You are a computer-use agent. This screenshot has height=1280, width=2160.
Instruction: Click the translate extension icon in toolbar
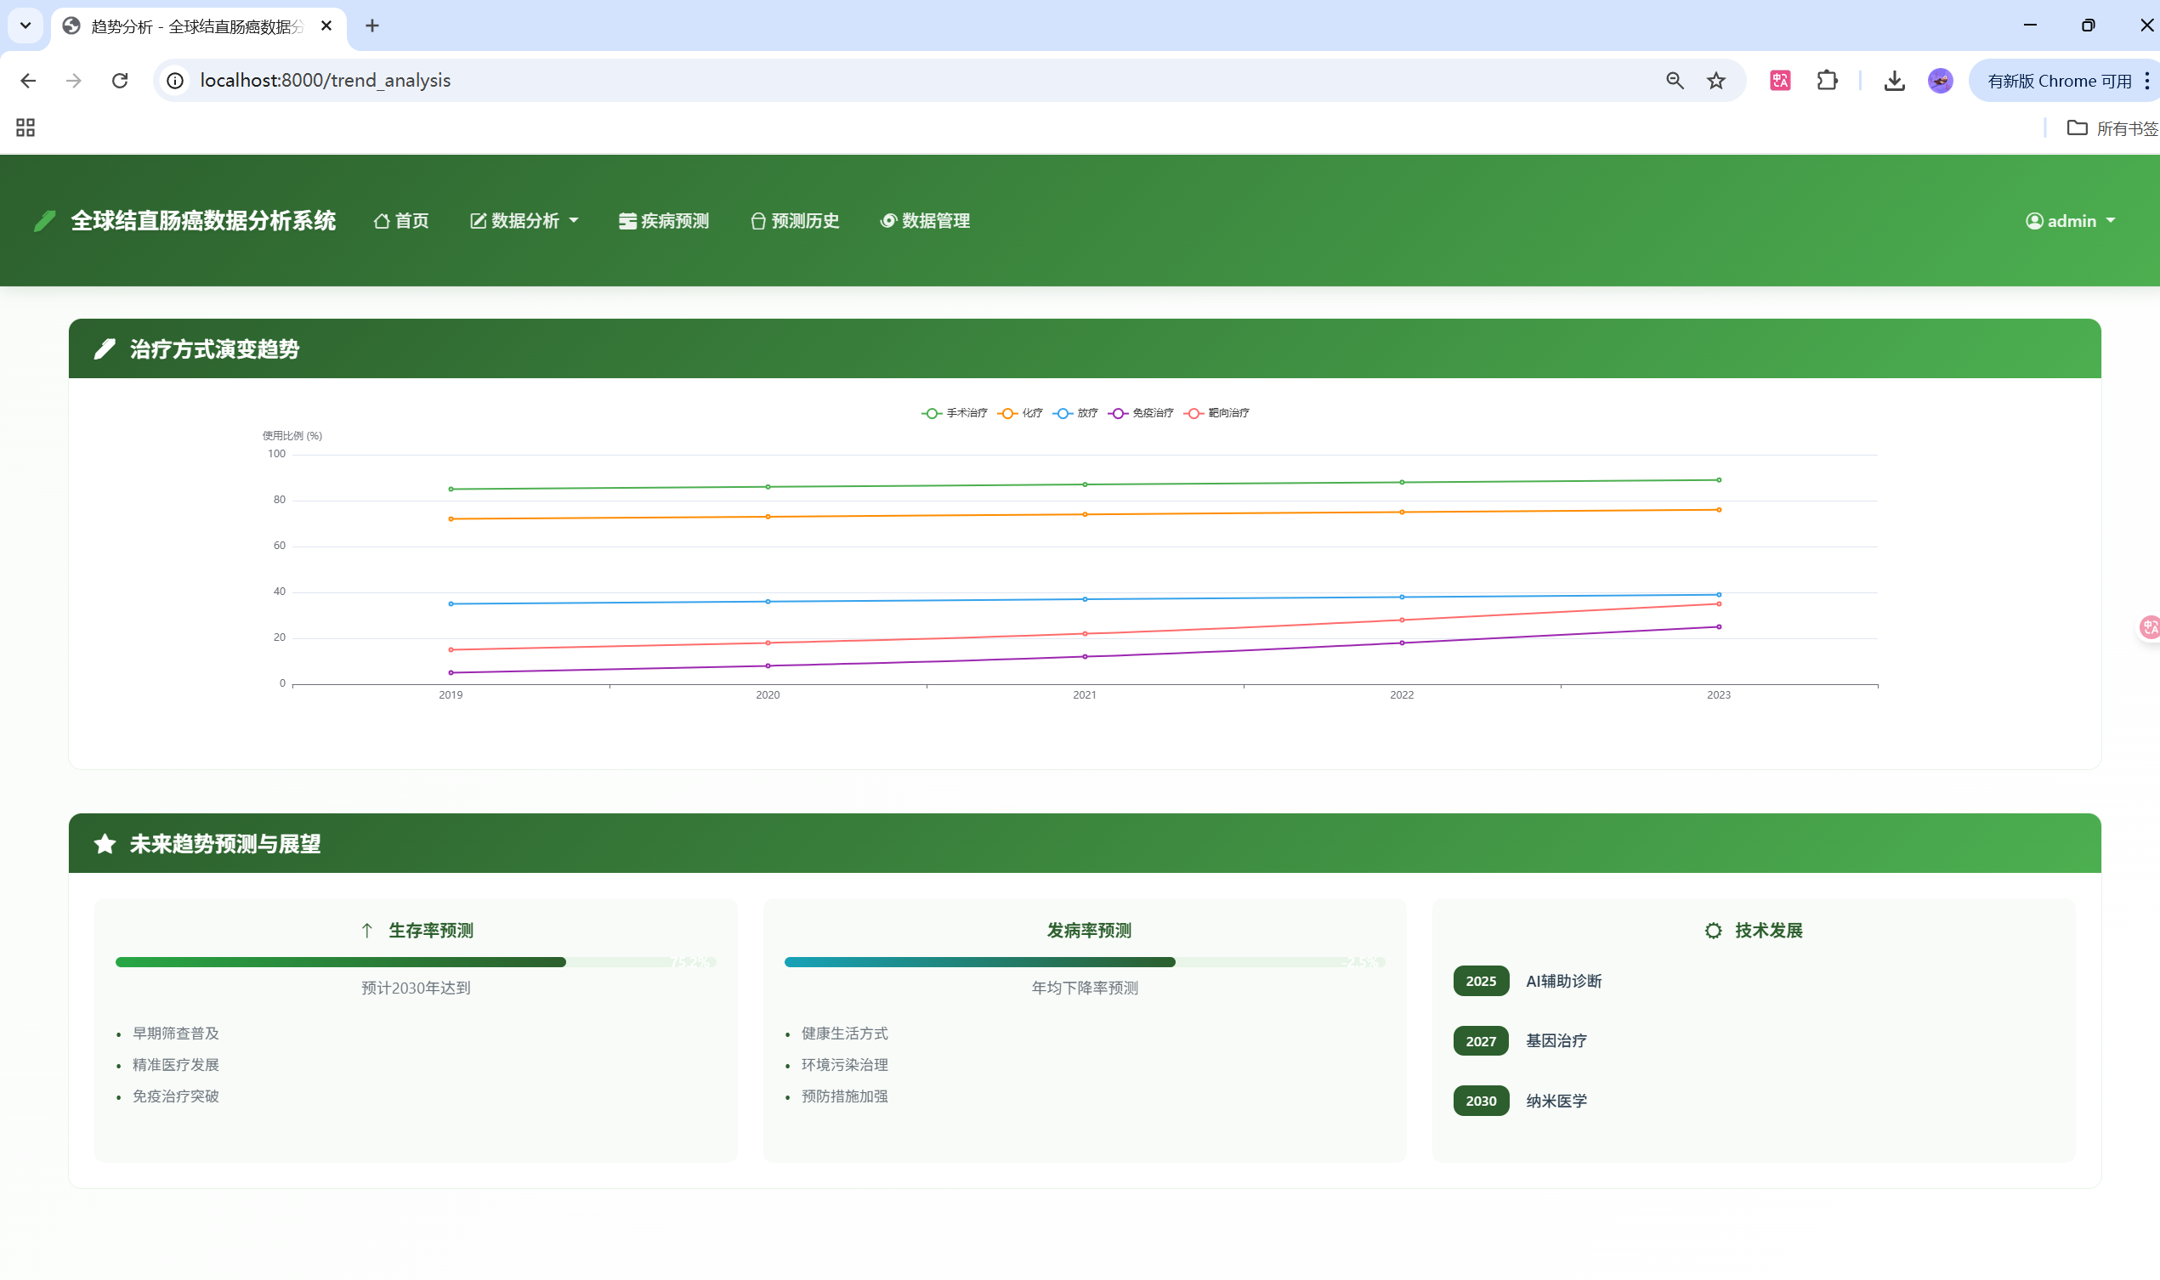click(x=1780, y=80)
